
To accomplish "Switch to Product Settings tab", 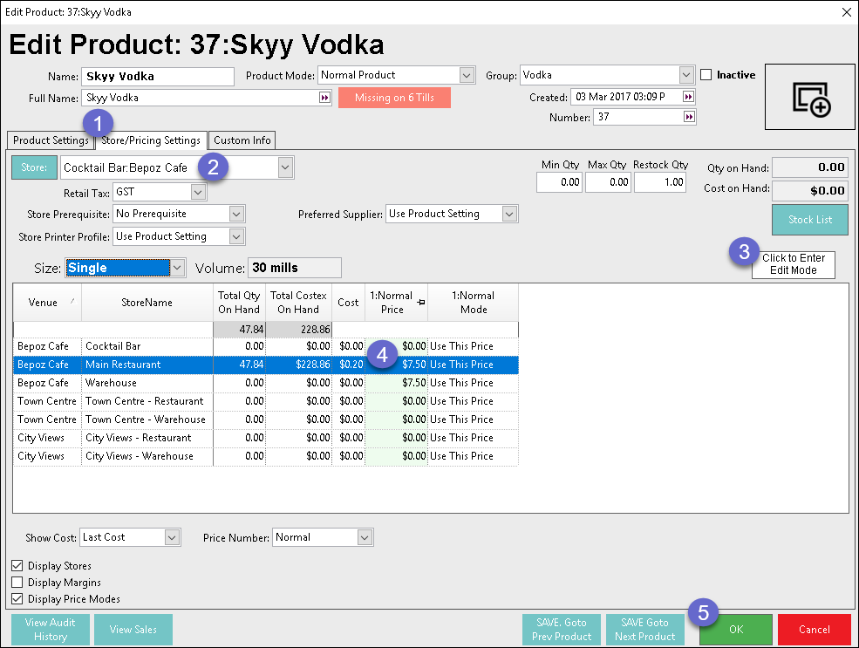I will click(x=51, y=140).
